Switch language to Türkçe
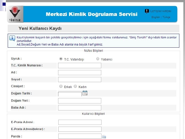Image resolution: width=185 pixels, height=139 pixels. [x=166, y=17]
